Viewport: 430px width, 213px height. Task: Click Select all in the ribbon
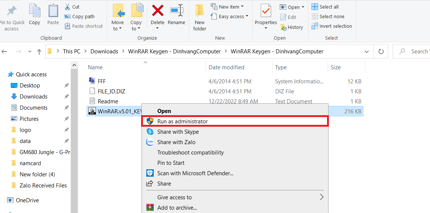[325, 7]
